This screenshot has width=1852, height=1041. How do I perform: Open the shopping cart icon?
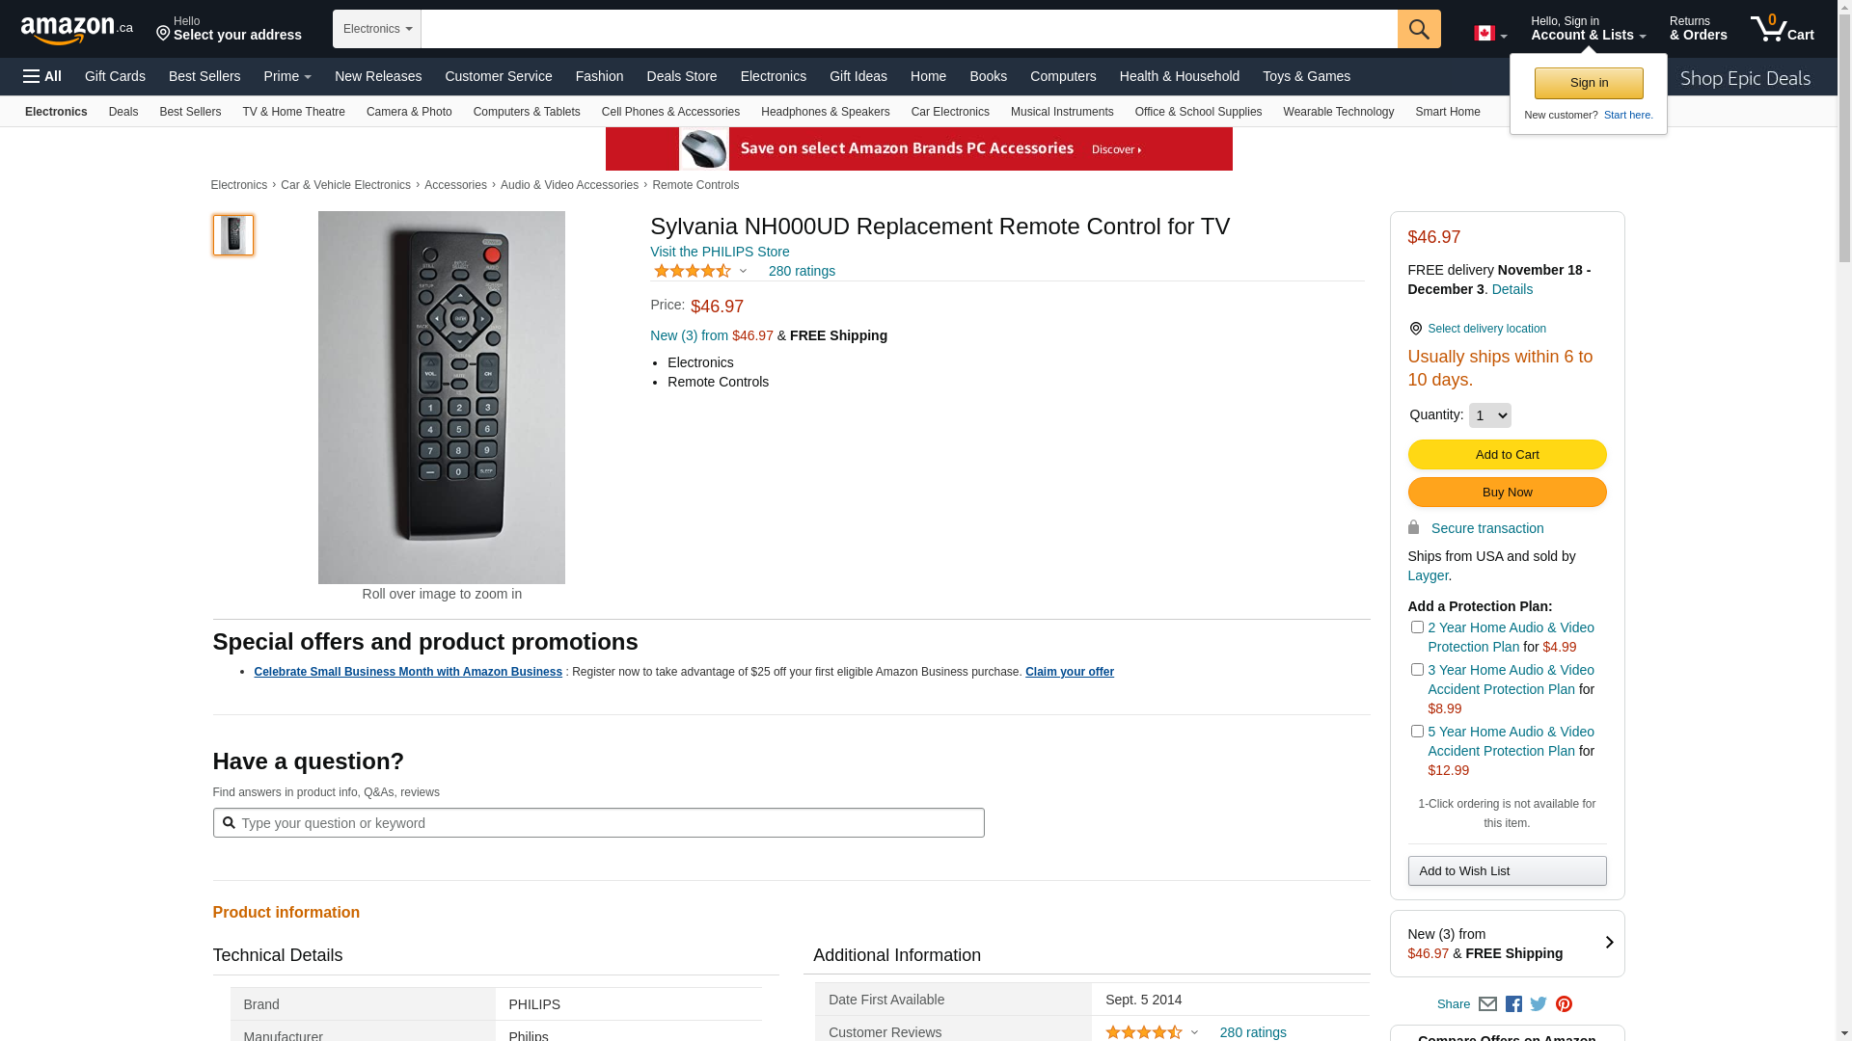(x=1782, y=29)
